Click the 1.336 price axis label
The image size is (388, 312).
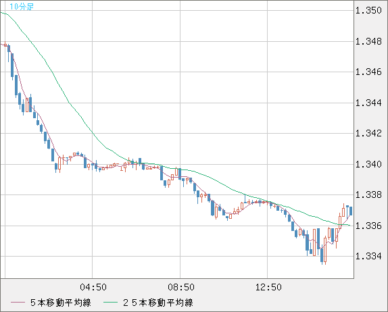368,226
